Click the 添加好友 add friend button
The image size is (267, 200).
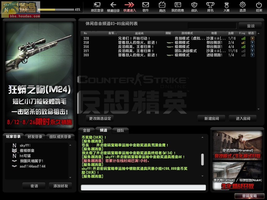pos(60,186)
